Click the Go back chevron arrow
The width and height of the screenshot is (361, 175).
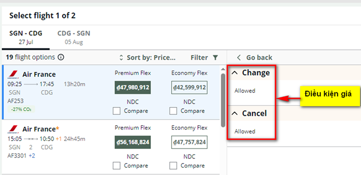tap(239, 58)
